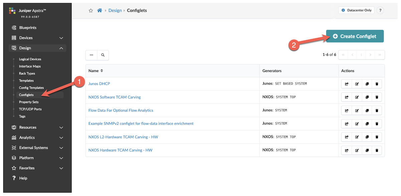This screenshot has width=401, height=196.
Task: Open NXOS Hardware TCAM Carving - HW link
Action: click(x=120, y=150)
